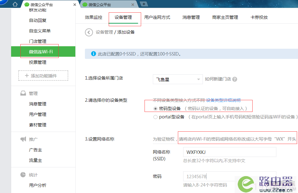Click the 推广 megaphone icon in sidebar
The height and width of the screenshot is (193, 298).
point(23,139)
